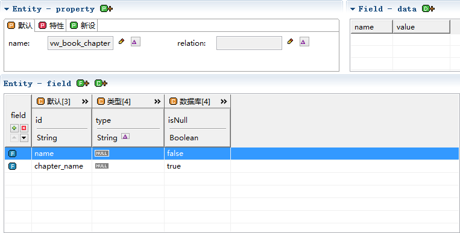Move field down with black arrow button
460x233 pixels.
(24, 138)
